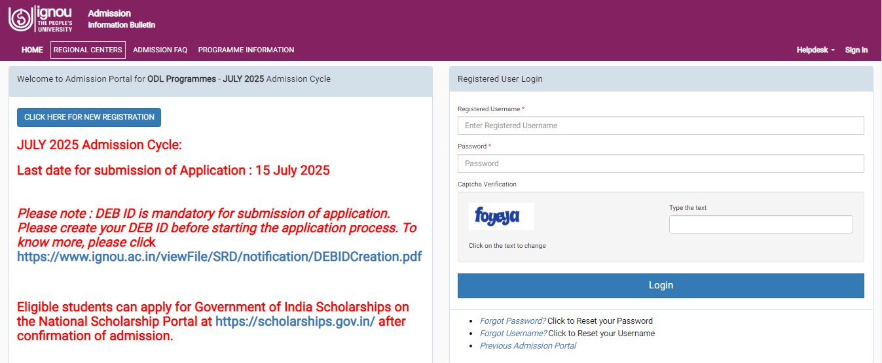Open the DEBIDCreation.pdf notification link

[219, 256]
